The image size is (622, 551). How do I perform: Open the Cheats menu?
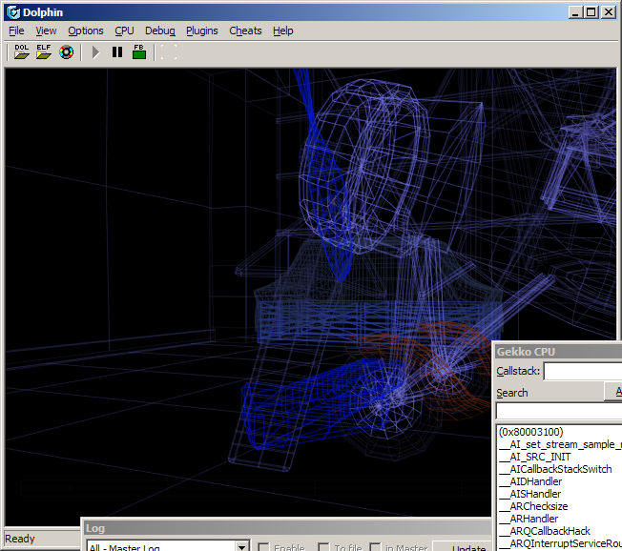click(x=245, y=31)
